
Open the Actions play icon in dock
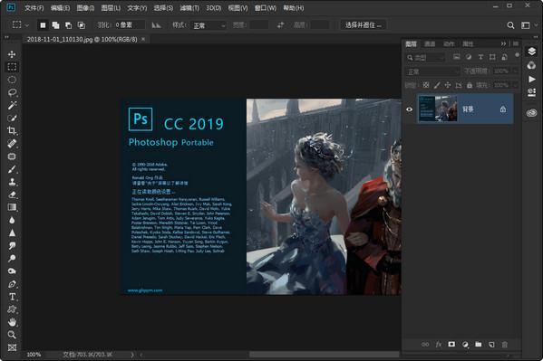(x=532, y=80)
